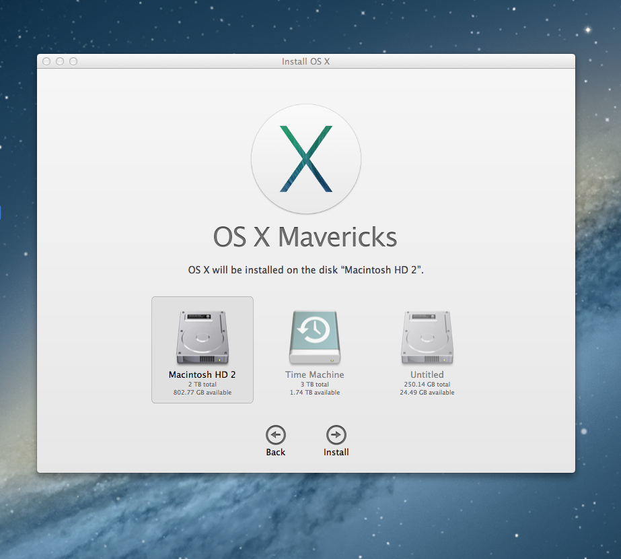Image resolution: width=621 pixels, height=559 pixels.
Task: Click the Install OS X window title
Action: [305, 61]
